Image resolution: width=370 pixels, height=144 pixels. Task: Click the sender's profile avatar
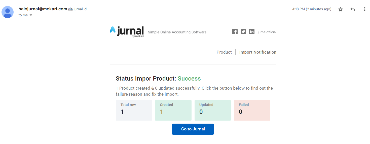[x=8, y=12]
